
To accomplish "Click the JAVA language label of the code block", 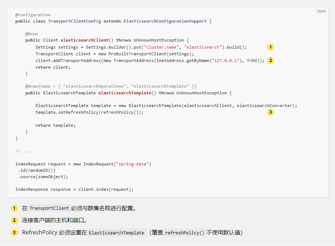I will pyautogui.click(x=321, y=11).
